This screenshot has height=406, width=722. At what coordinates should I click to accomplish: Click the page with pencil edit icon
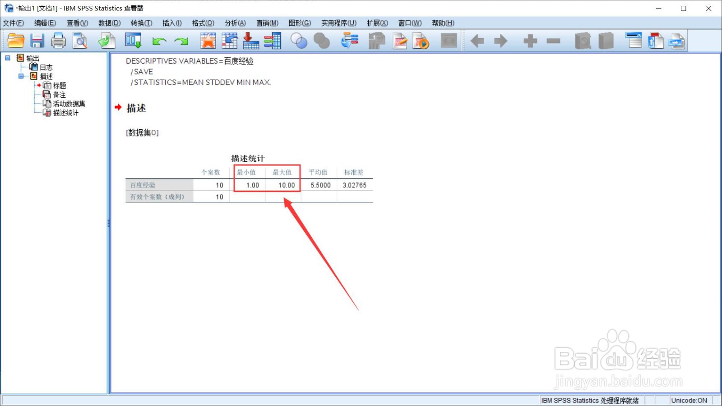(400, 41)
